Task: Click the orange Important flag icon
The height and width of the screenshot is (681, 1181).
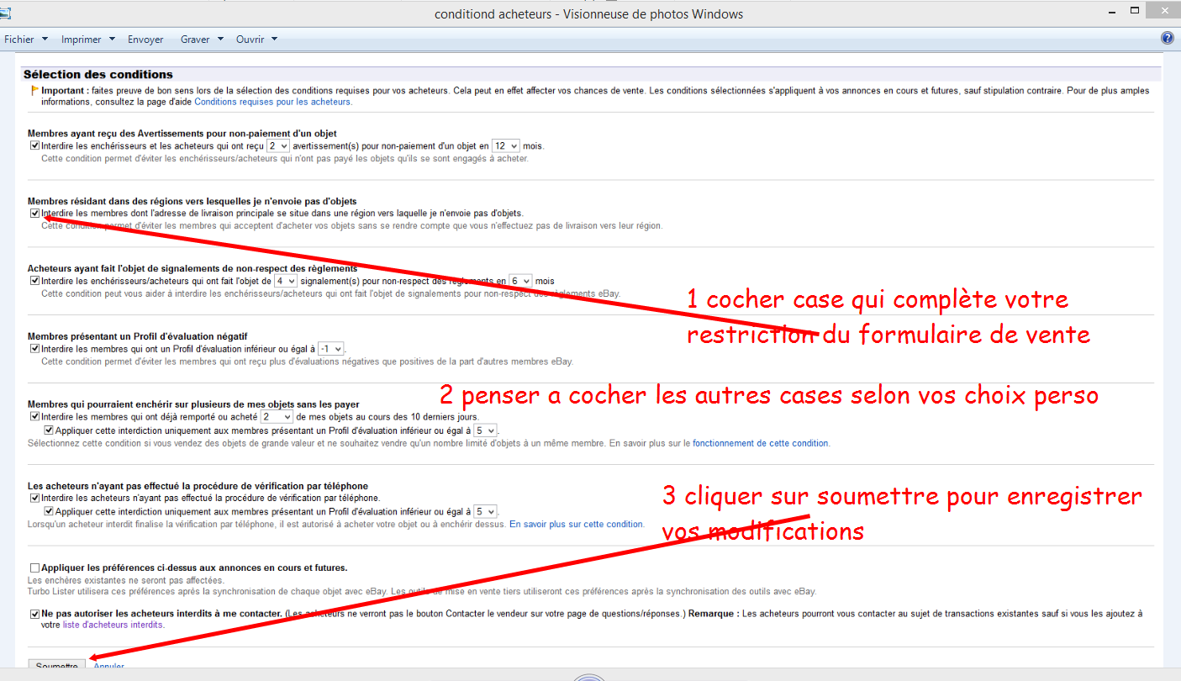Action: point(34,91)
